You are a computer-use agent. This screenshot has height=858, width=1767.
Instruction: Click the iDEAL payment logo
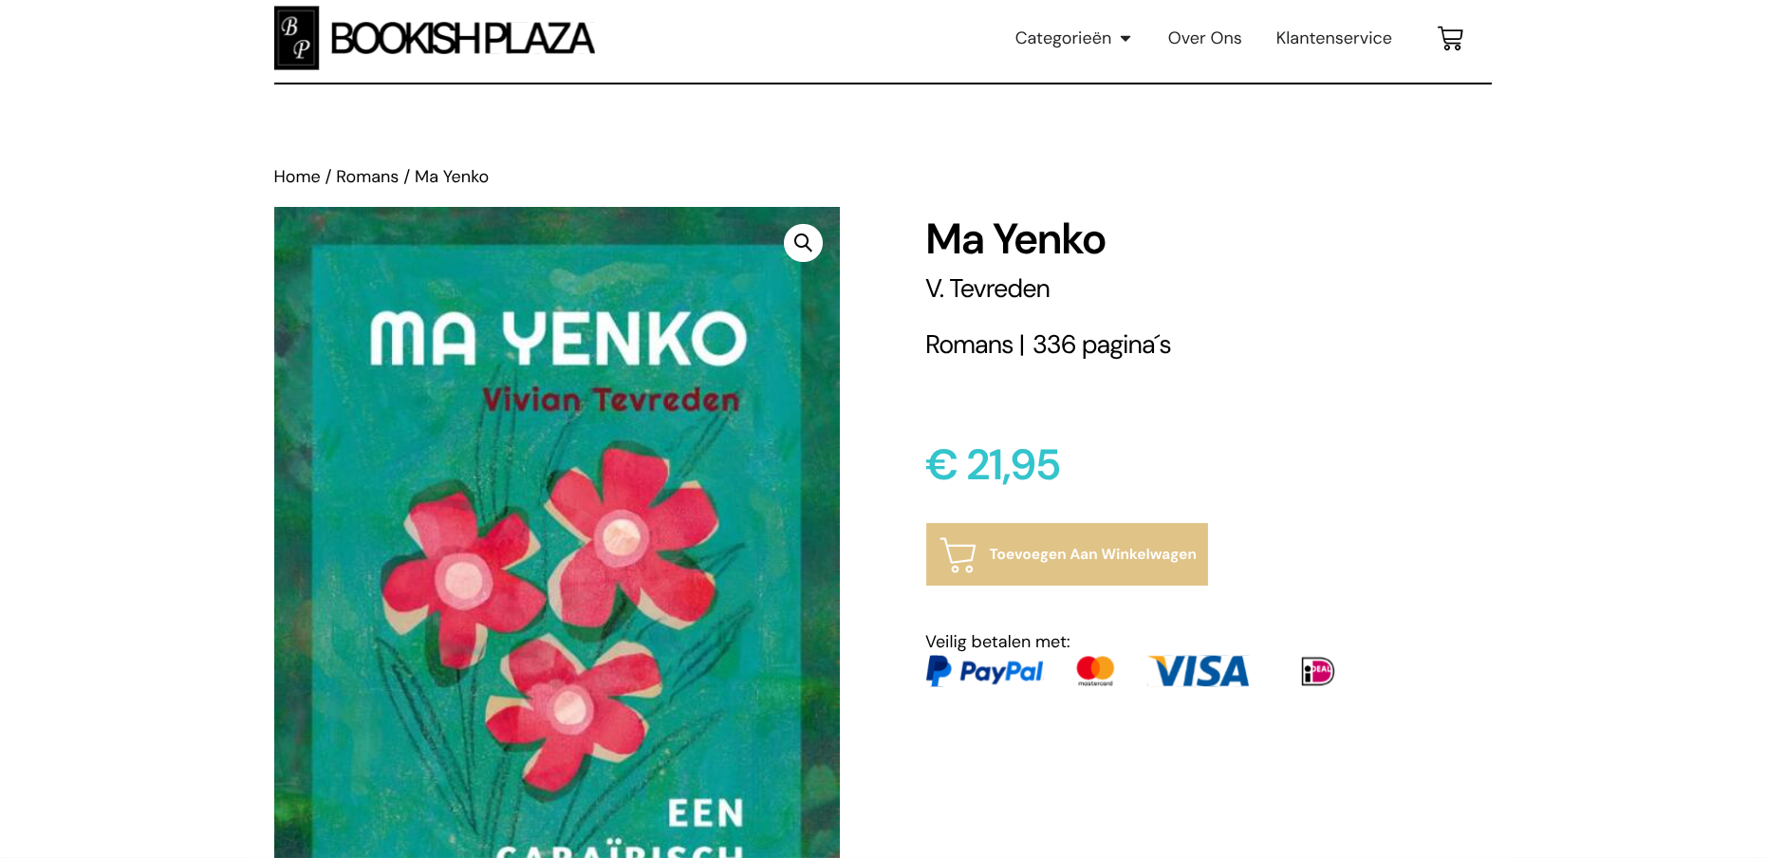click(x=1317, y=671)
